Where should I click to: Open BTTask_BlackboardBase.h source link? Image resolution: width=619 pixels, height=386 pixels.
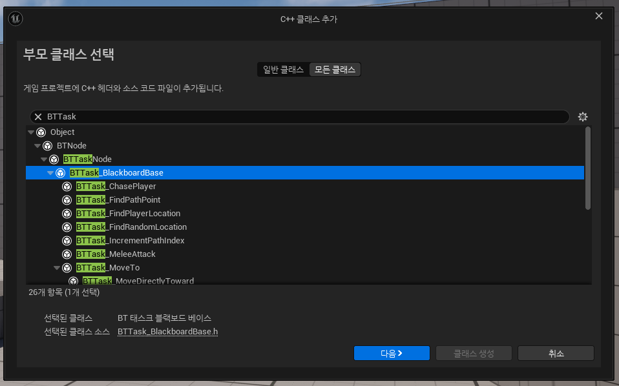coord(168,332)
